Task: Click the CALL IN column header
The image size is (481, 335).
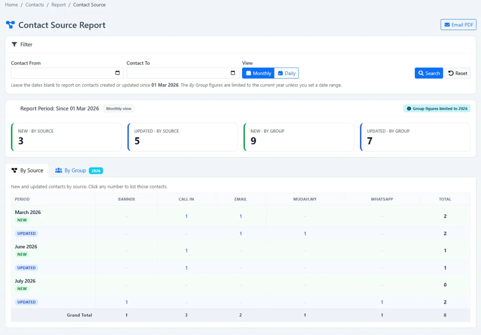Action: tap(186, 199)
